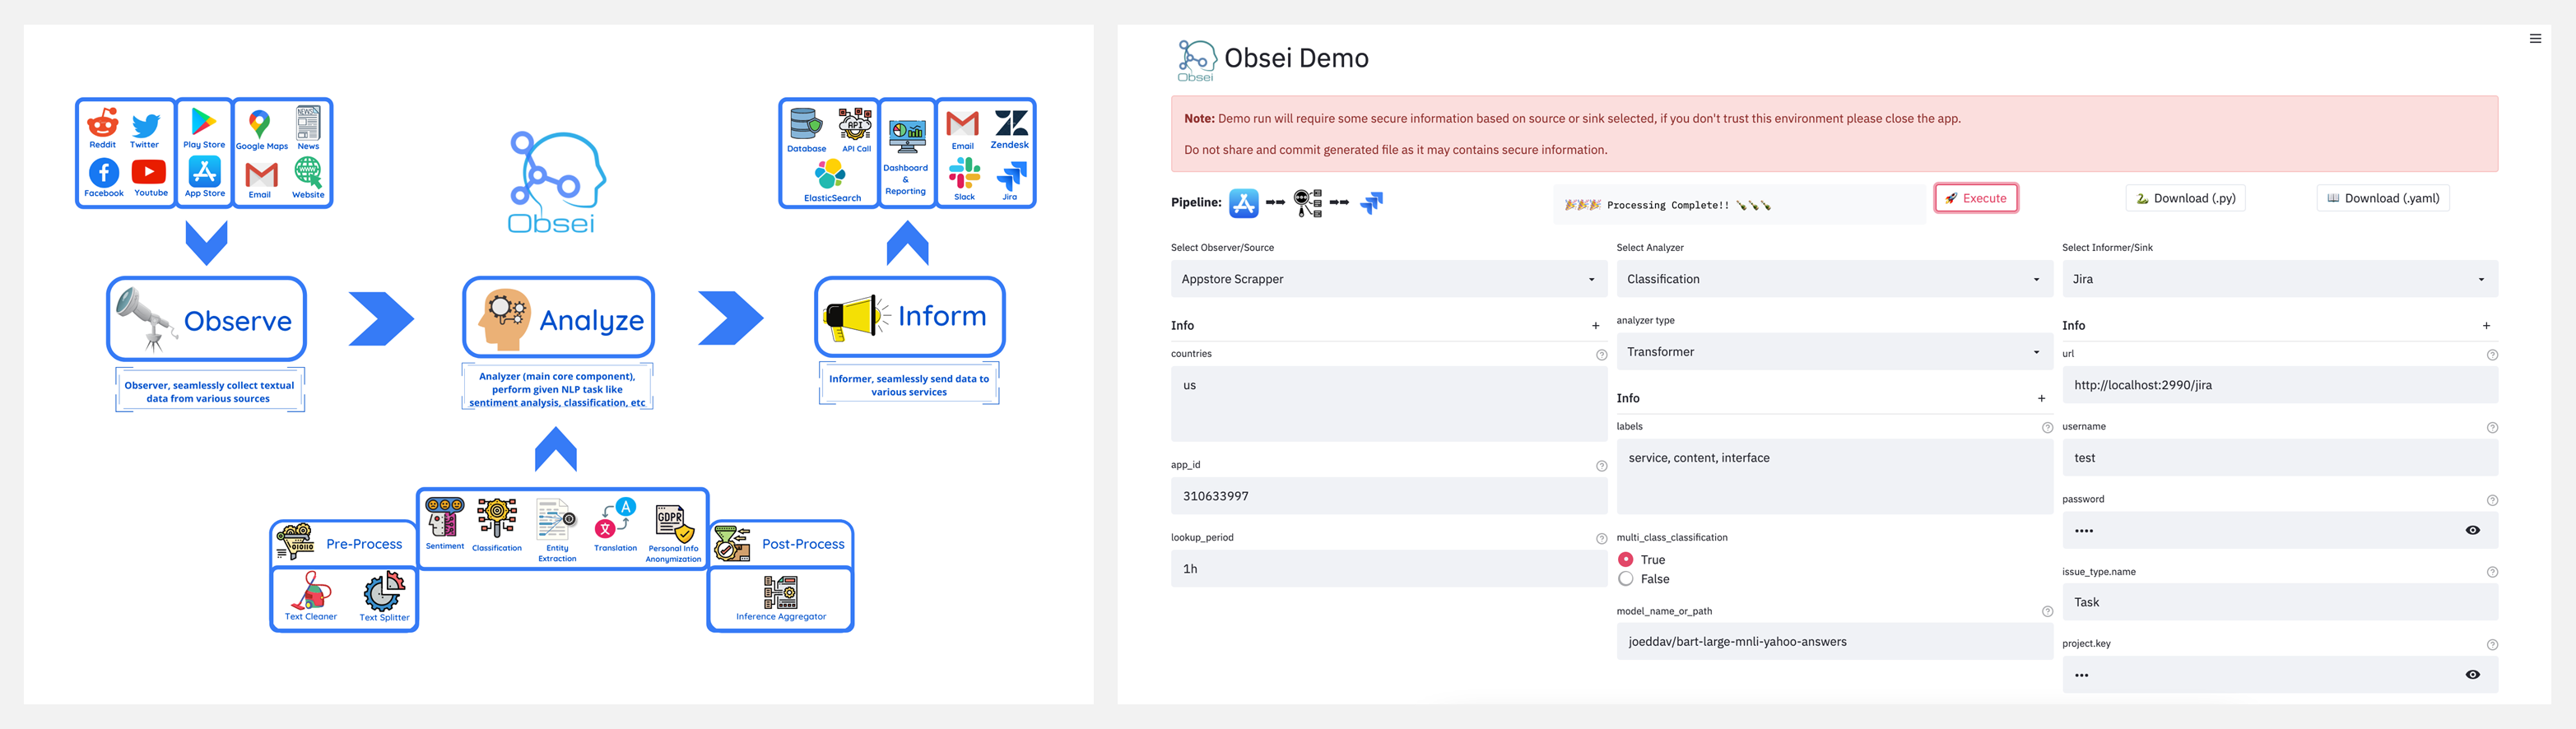The height and width of the screenshot is (729, 2576).
Task: Click the issue_type.name input field
Action: [2280, 602]
